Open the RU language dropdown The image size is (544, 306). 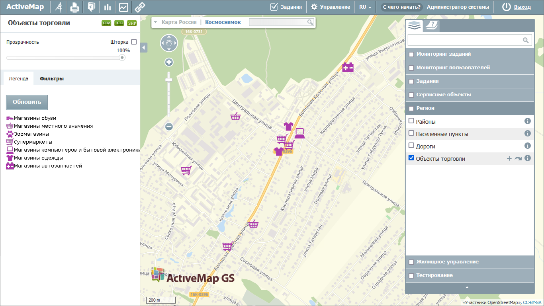tap(365, 7)
